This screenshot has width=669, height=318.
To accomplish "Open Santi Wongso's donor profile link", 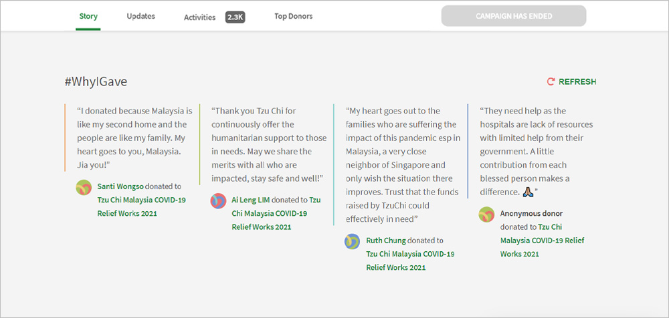I will [120, 186].
